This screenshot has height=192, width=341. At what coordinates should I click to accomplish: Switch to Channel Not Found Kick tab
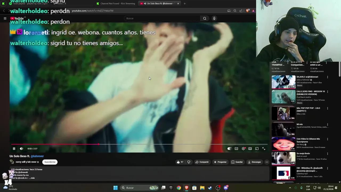[116, 3]
